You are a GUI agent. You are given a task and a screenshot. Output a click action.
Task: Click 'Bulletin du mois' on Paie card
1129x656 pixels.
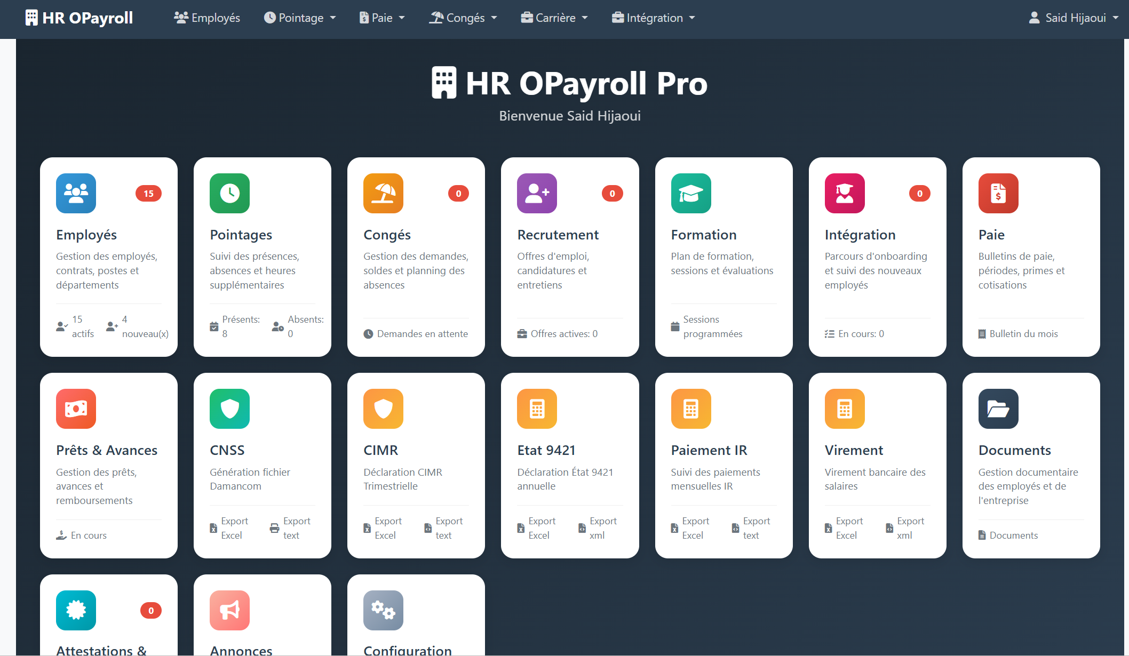tap(1017, 334)
